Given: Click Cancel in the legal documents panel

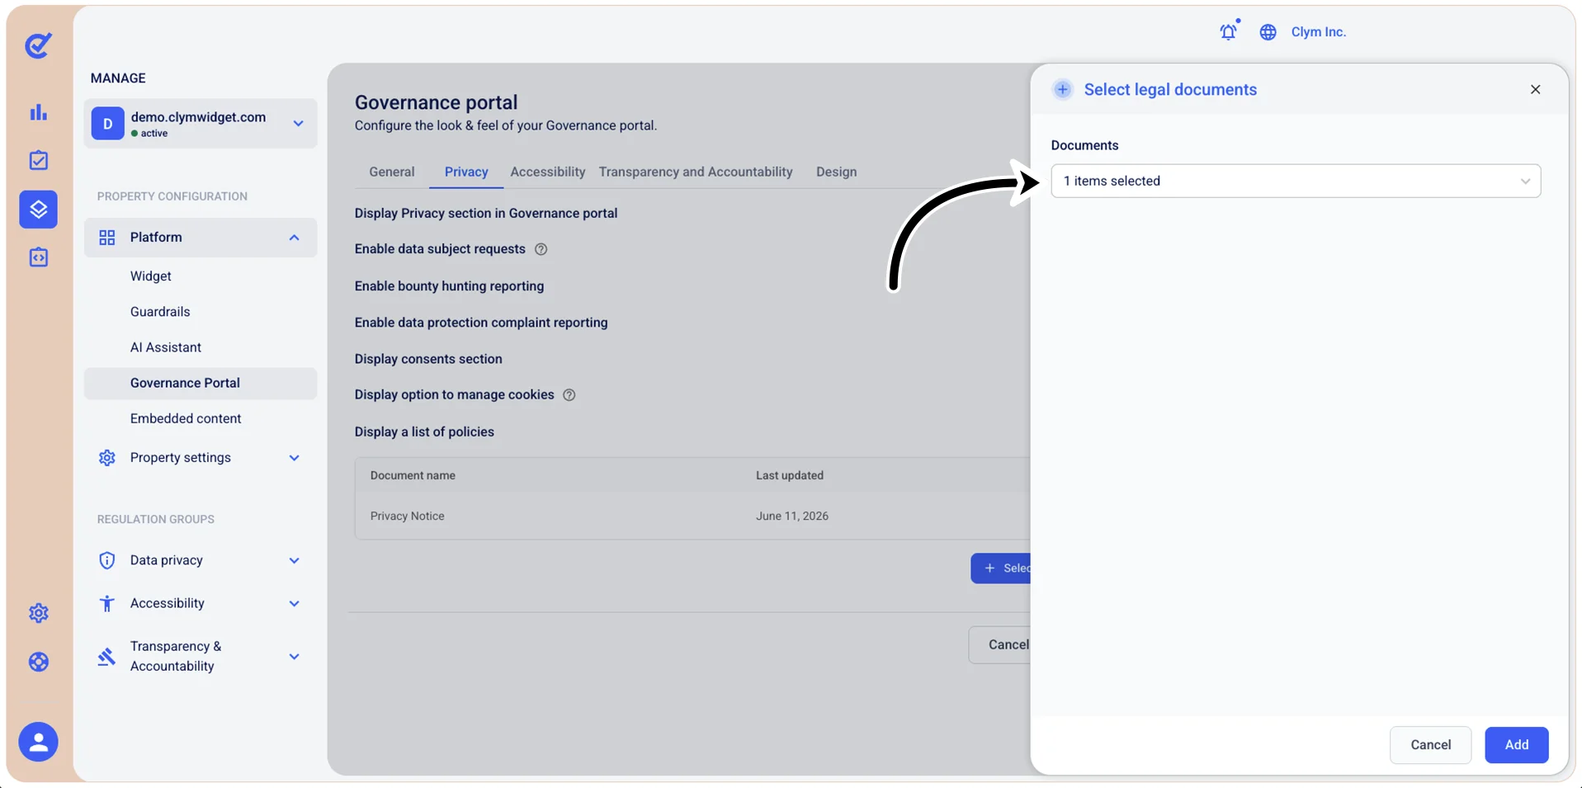Looking at the screenshot, I should 1431,744.
